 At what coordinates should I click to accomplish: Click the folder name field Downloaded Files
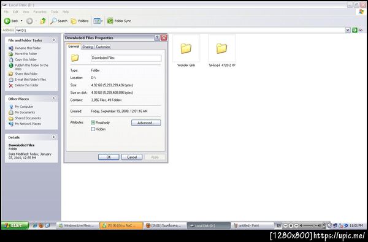(x=126, y=58)
